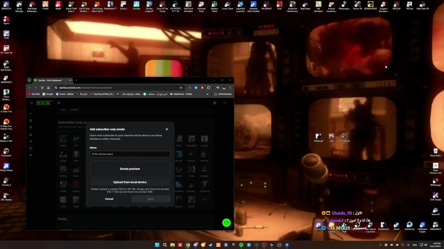This screenshot has width=444, height=249.
Task: Open the Recycle Bin
Action: [436, 153]
